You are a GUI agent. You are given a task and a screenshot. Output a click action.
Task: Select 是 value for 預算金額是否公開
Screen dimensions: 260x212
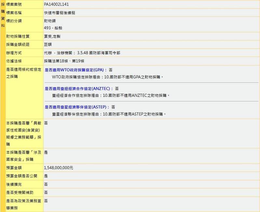46,176
